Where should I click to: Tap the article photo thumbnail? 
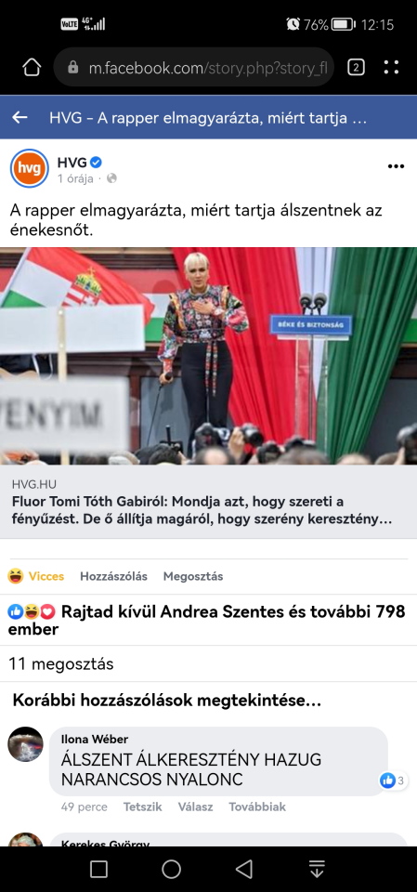pyautogui.click(x=208, y=356)
